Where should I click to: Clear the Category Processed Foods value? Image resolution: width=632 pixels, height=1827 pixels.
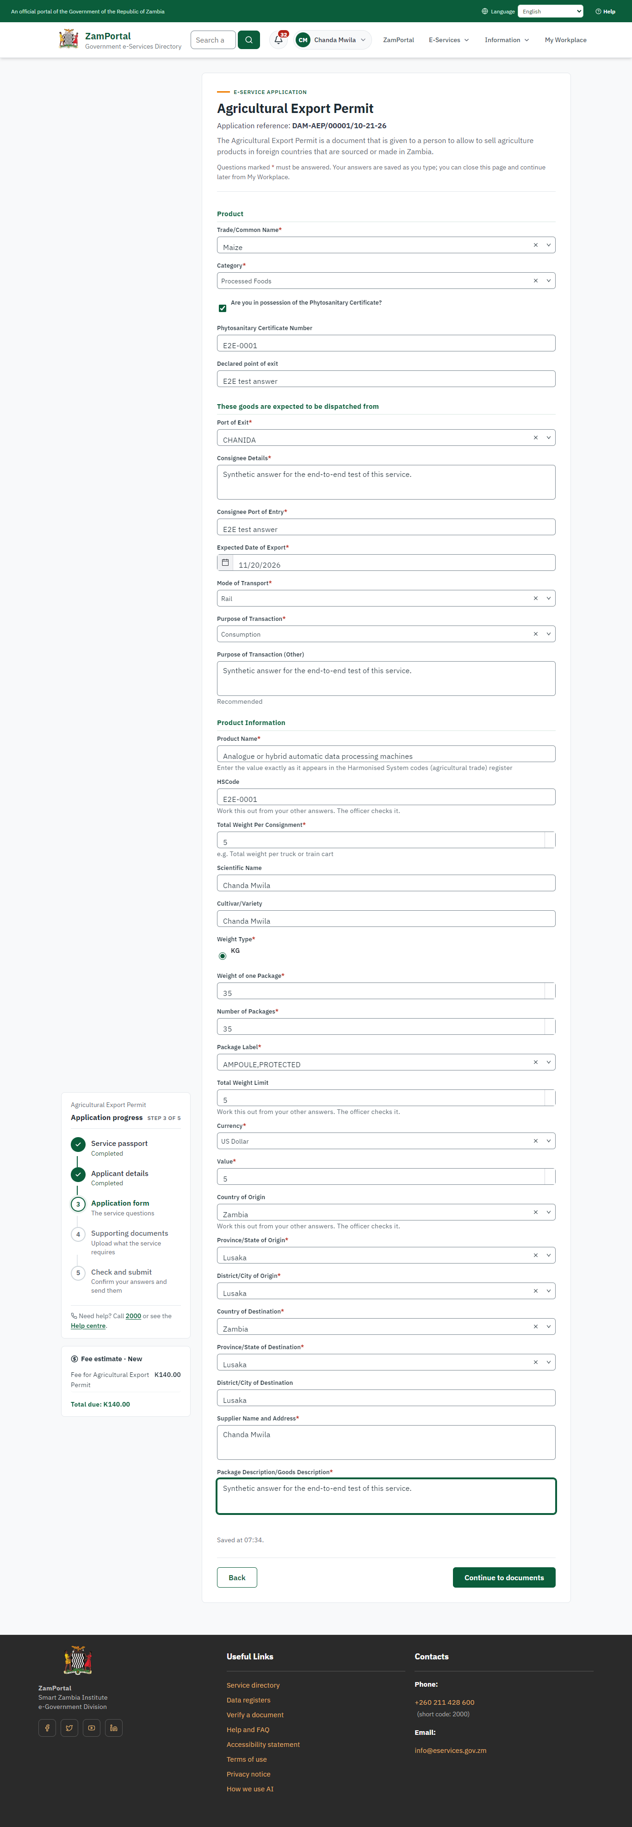536,281
